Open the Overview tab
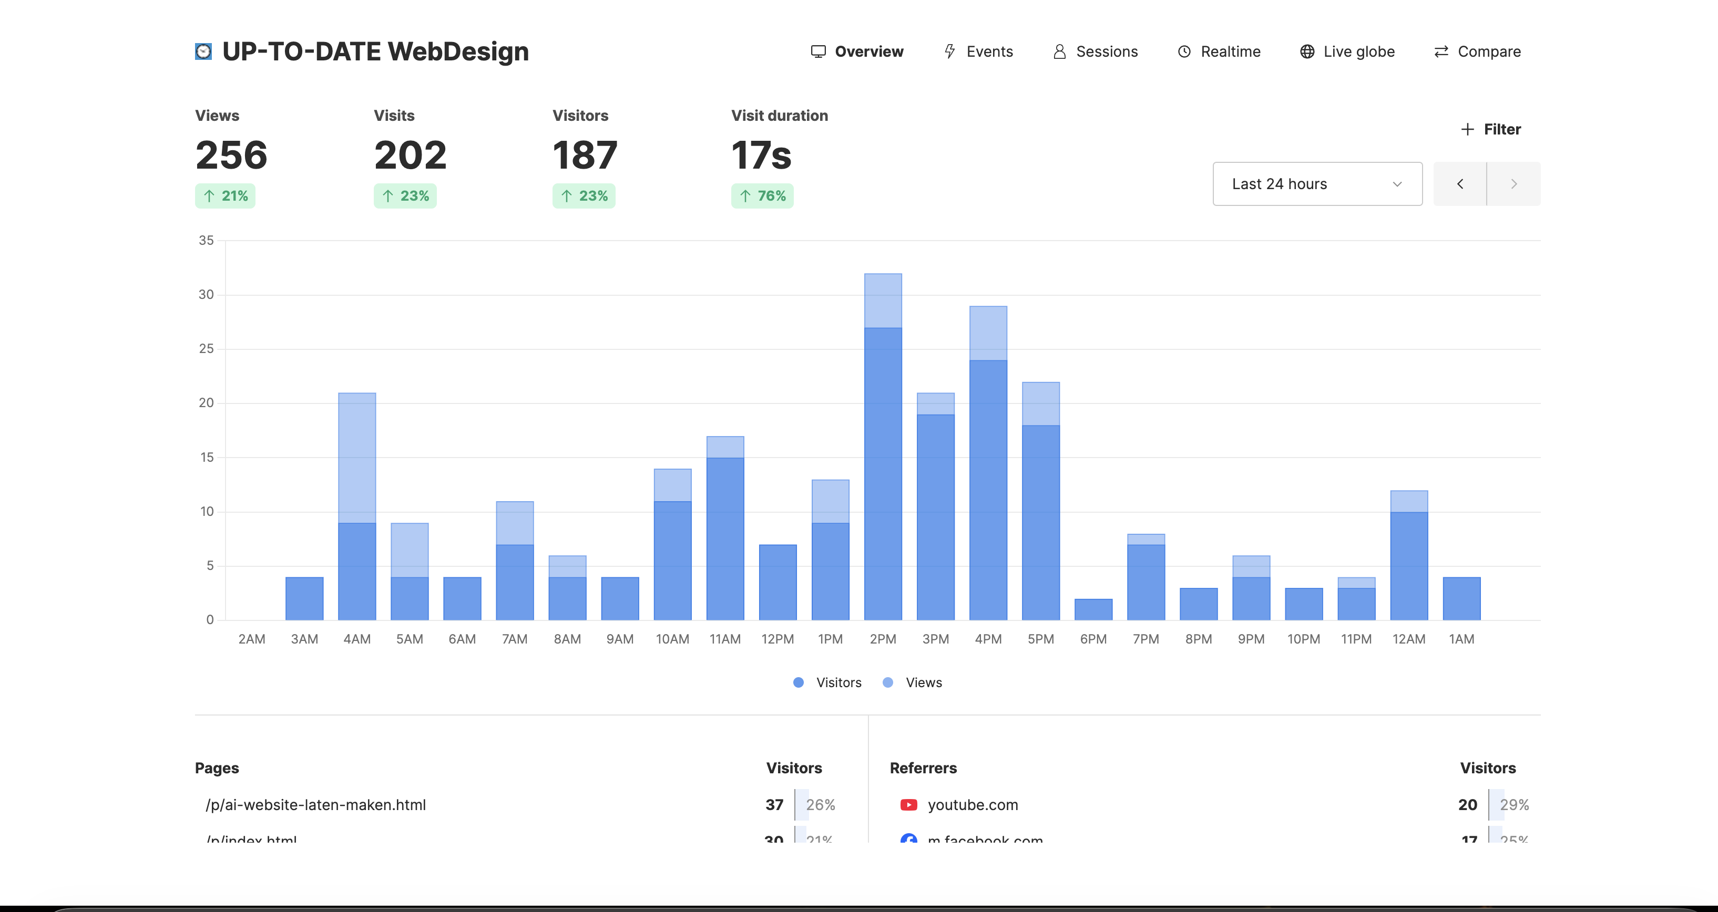This screenshot has width=1718, height=912. click(857, 51)
